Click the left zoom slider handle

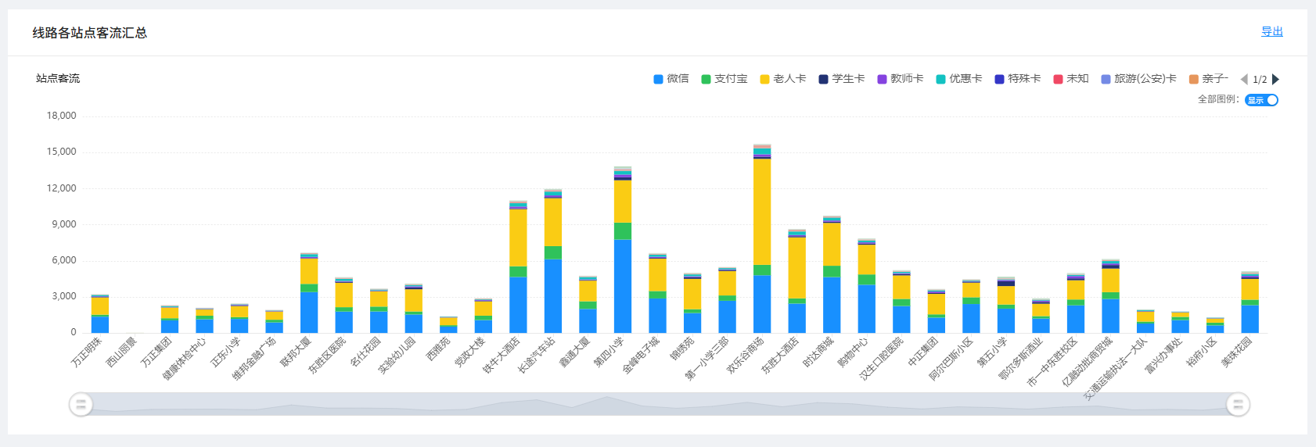point(81,404)
